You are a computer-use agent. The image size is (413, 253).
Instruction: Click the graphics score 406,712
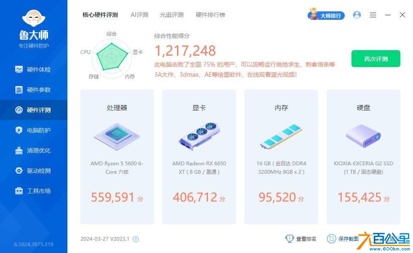pos(195,197)
